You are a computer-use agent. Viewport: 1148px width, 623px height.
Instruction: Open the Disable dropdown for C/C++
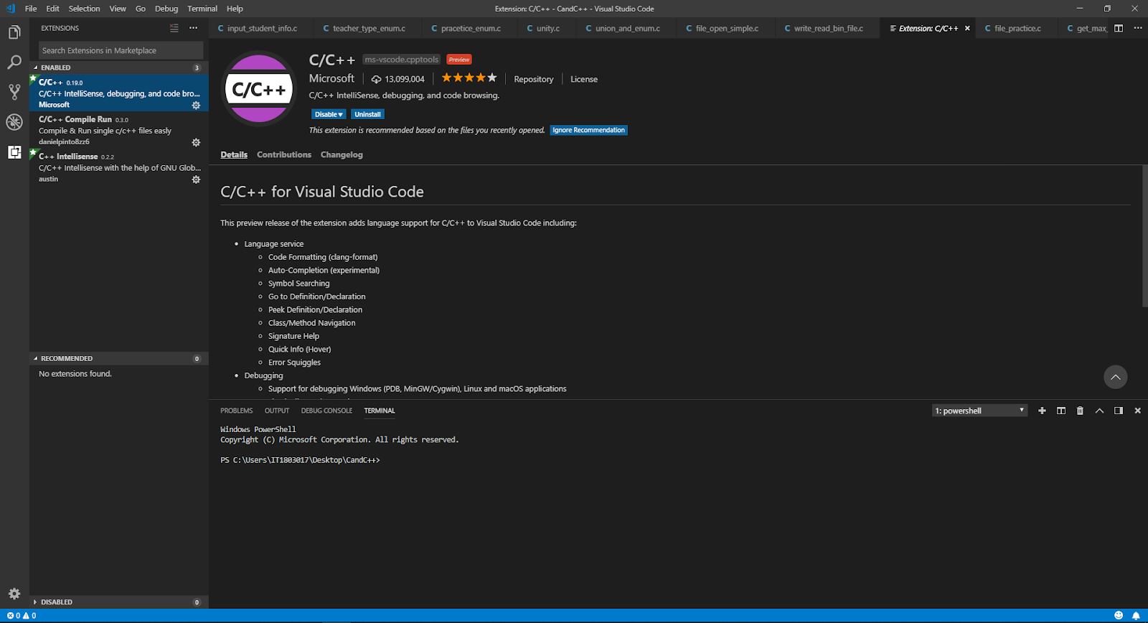[x=329, y=114]
